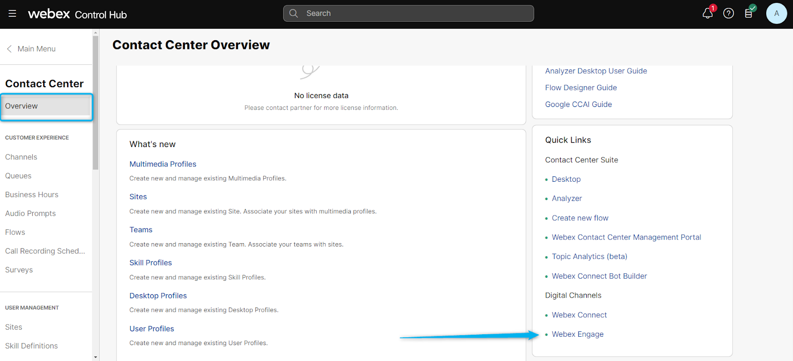Open the Analyzer Desktop User Guide
This screenshot has width=793, height=361.
coord(596,71)
